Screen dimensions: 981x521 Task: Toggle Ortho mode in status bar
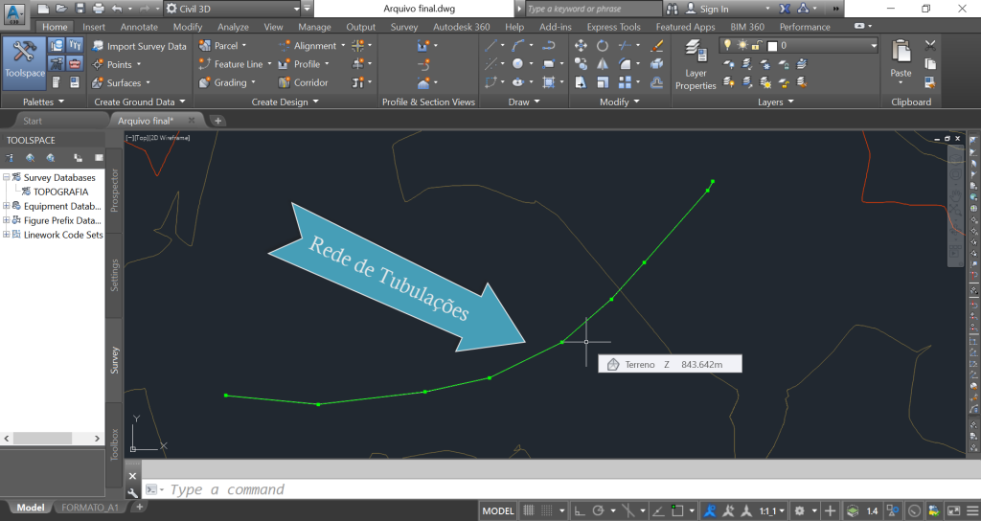tap(578, 510)
